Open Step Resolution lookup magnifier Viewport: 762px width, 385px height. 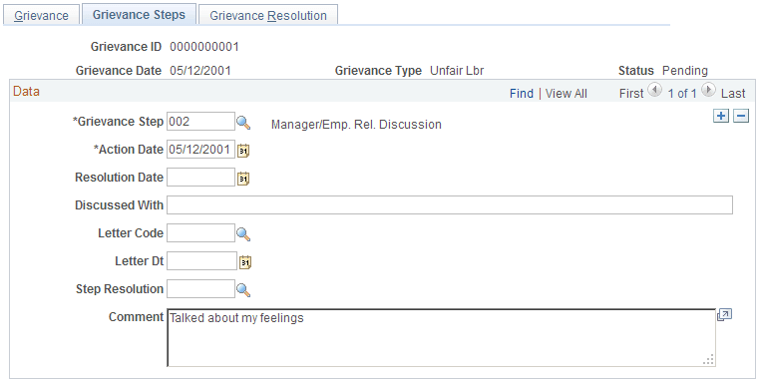[243, 290]
